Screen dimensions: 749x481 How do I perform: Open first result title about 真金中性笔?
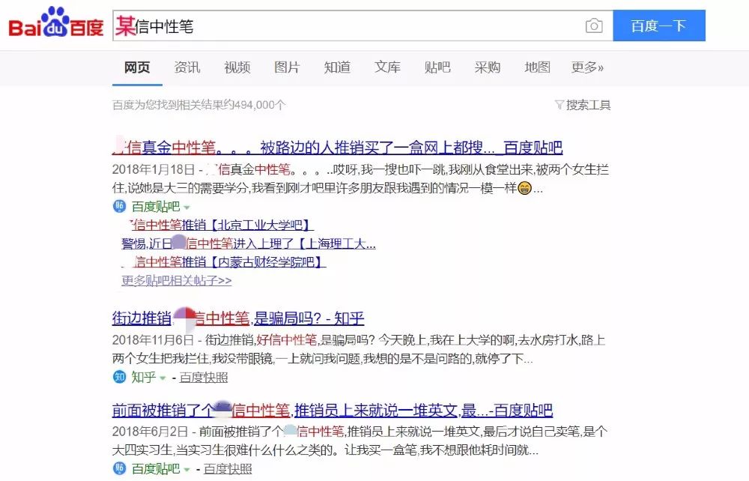tap(337, 148)
